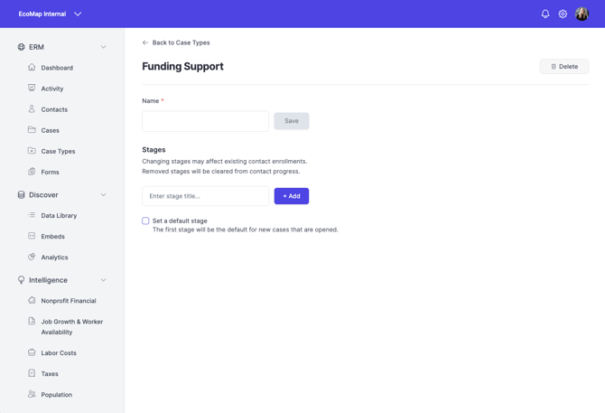Screen dimensions: 605x413
Task: Click the Activity monitor icon
Action: click(x=32, y=88)
